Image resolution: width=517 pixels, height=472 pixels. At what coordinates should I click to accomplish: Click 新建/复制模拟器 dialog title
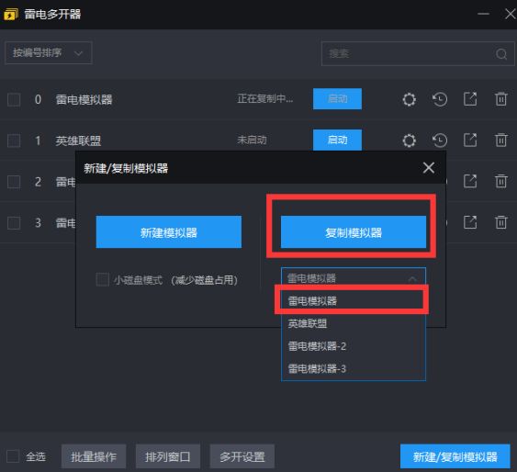point(126,168)
